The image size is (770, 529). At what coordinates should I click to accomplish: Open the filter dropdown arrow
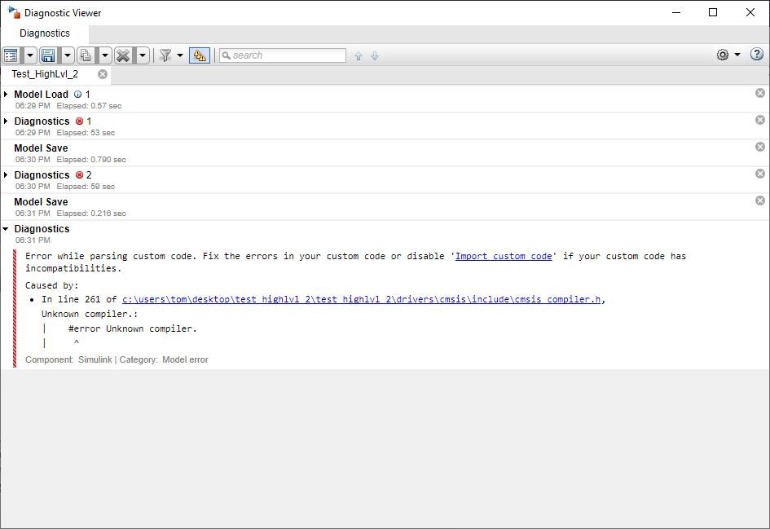click(180, 55)
